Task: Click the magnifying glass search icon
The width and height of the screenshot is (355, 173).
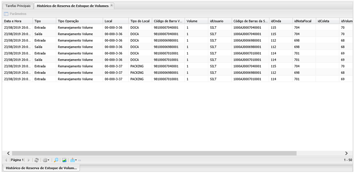Action: click(x=56, y=160)
